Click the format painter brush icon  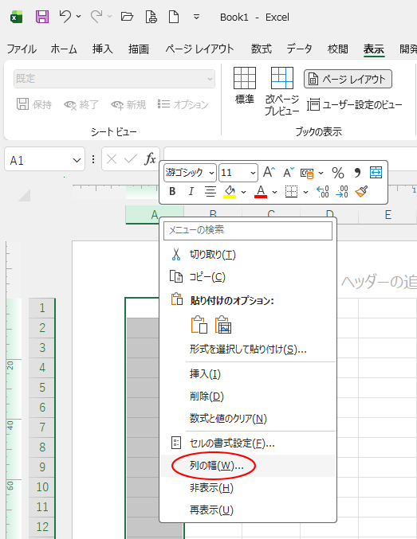361,191
